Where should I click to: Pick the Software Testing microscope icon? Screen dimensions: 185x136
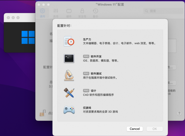[69, 75]
